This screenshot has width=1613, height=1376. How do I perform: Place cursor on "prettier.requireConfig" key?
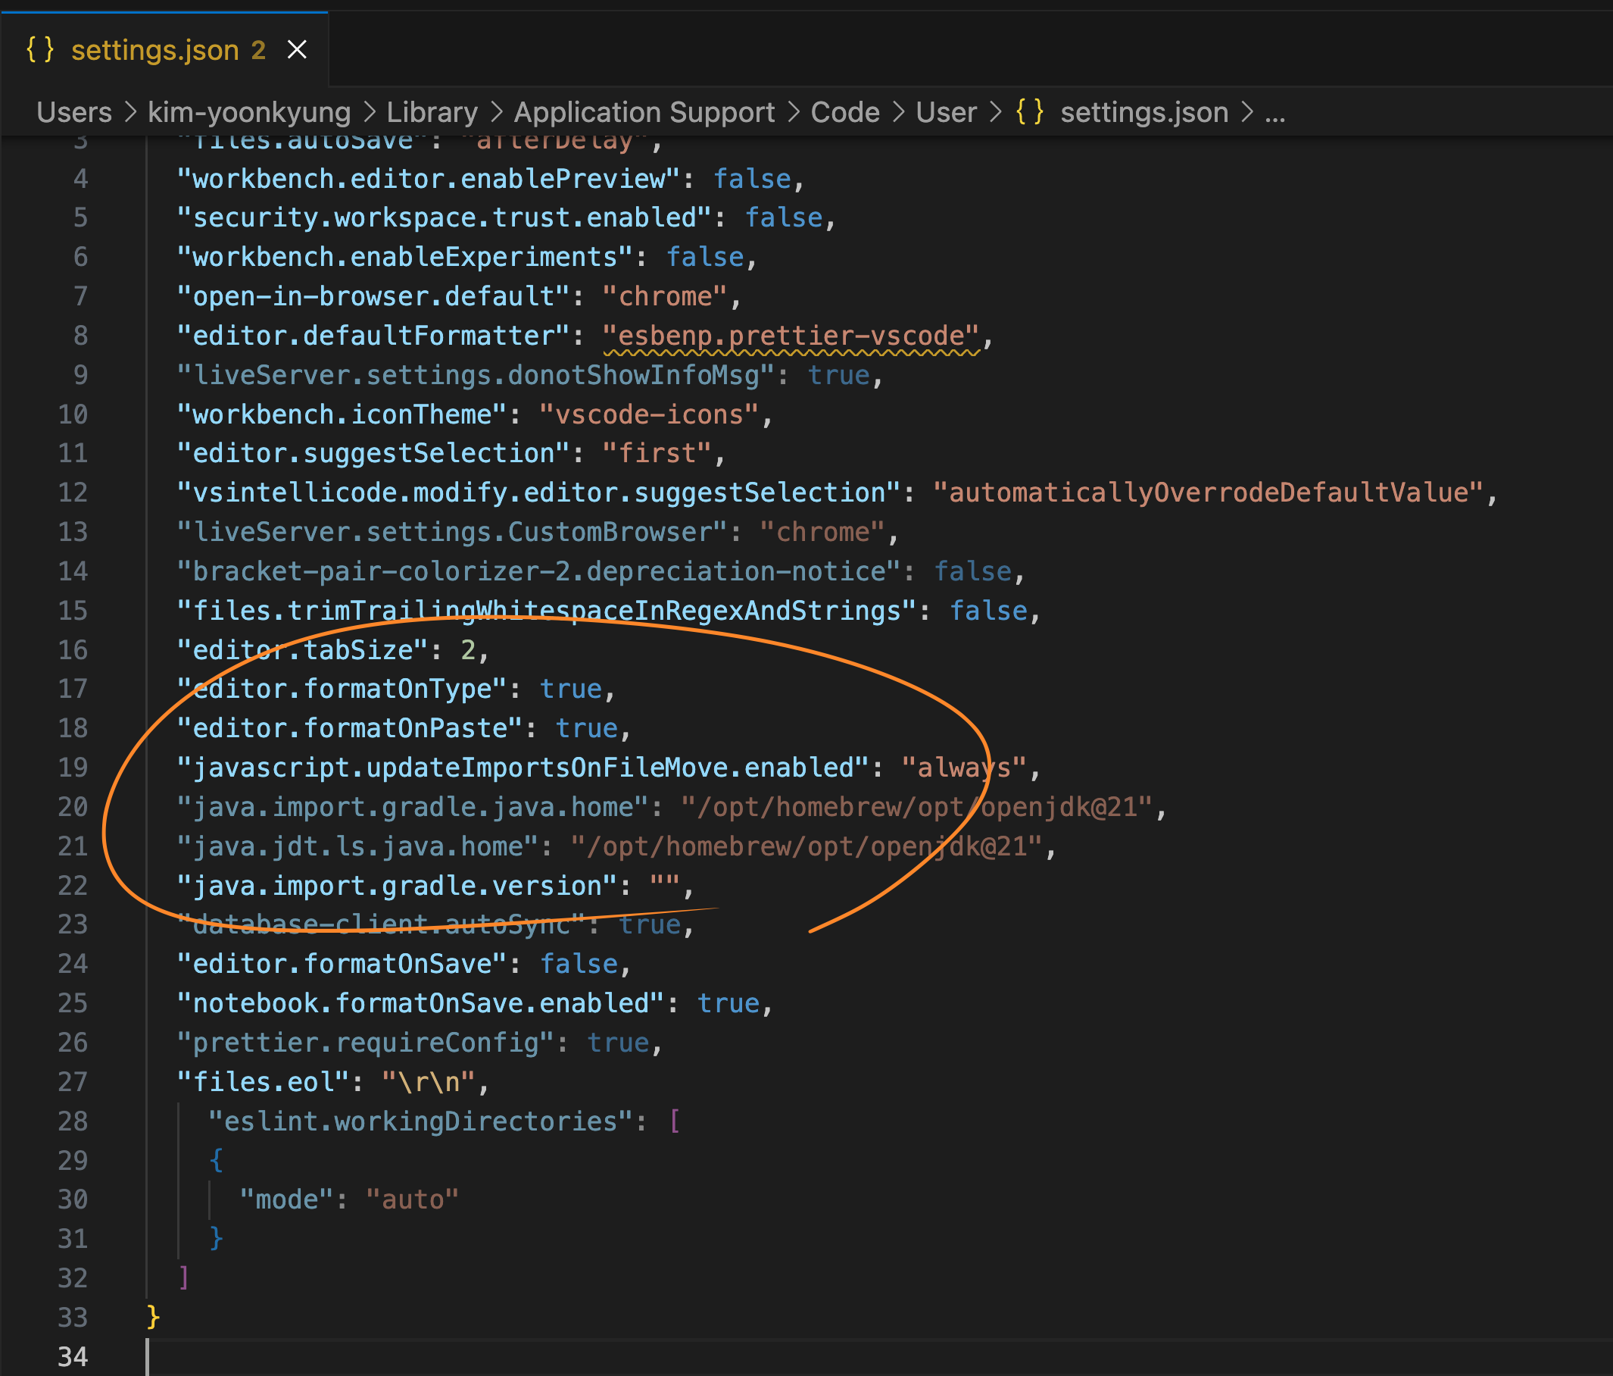(366, 1043)
